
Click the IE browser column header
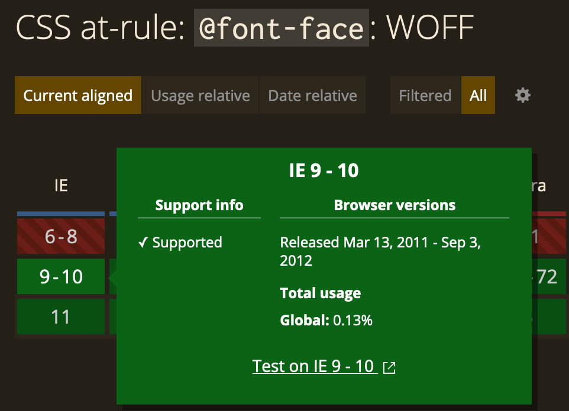(61, 185)
